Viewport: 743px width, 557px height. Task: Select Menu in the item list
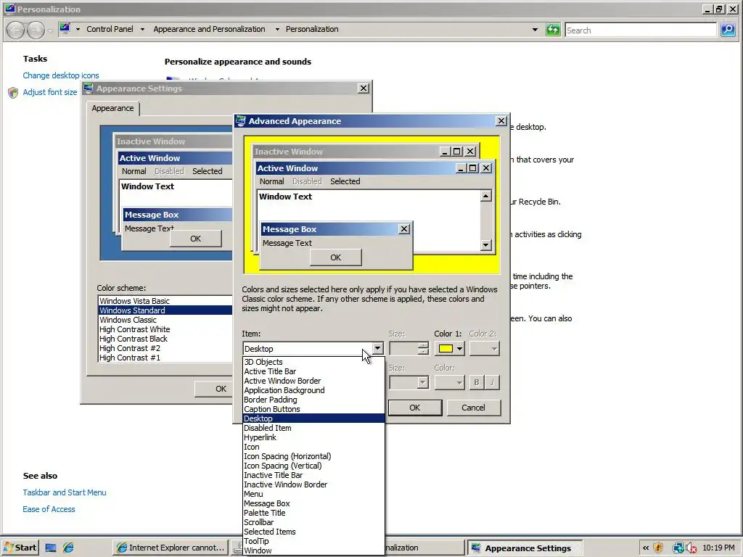coord(313,494)
